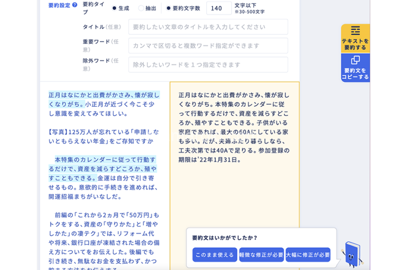Click the 要約文はいかがでしたか？ feedback prompt
The width and height of the screenshot is (407, 270).
coord(225,238)
